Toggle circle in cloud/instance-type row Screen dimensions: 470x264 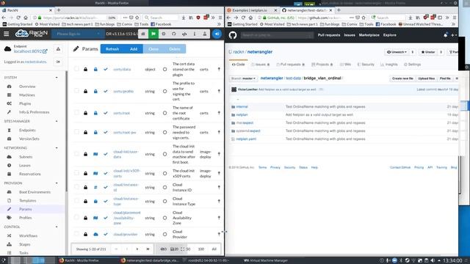164,202
